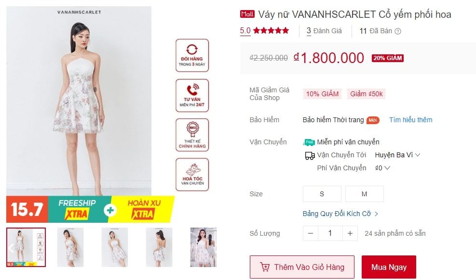Apply the 10% GIẢM shop voucher
Screen dimensions: 476x280
[322, 94]
